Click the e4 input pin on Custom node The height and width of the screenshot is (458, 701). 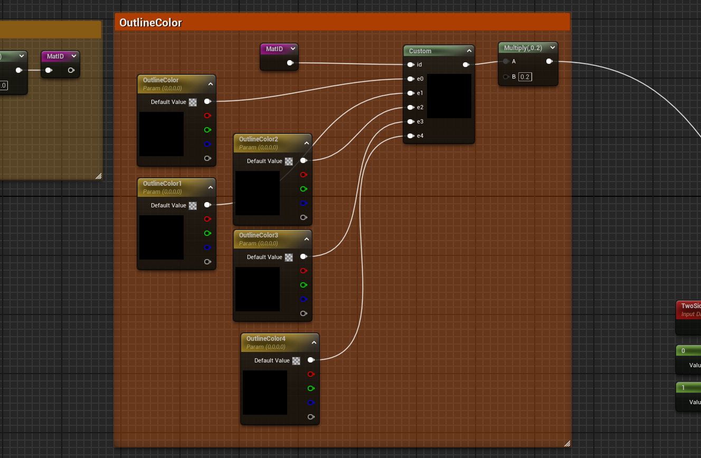(410, 136)
